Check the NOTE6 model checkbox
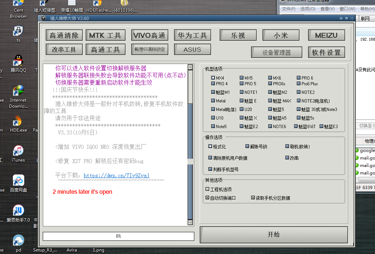Screen dimensions: 375x254 (x=270, y=126)
